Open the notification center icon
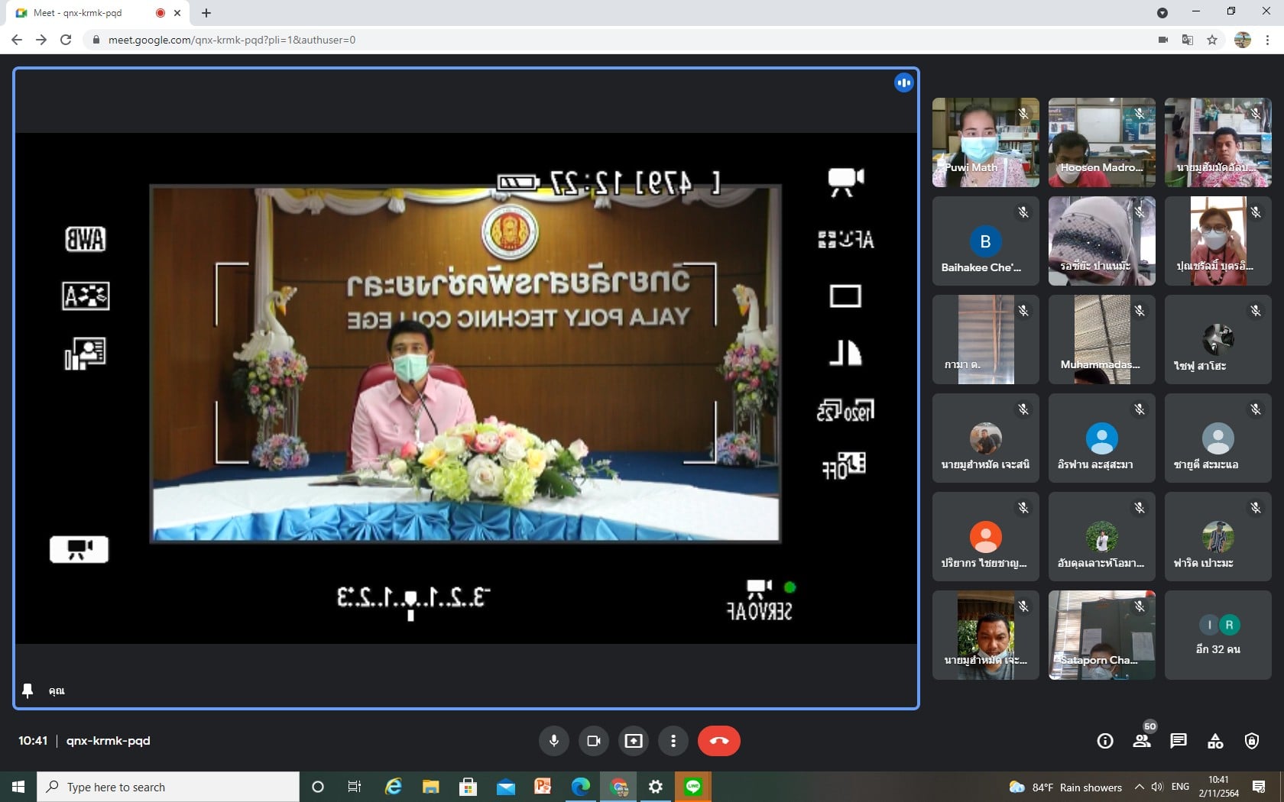Screen dimensions: 1284x802 pos(1259,787)
